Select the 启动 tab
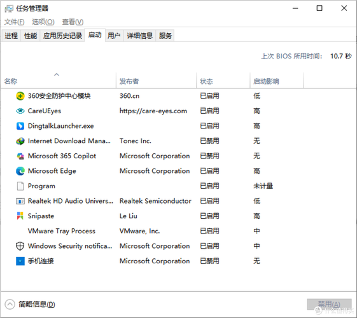357x318 pixels. click(x=95, y=35)
